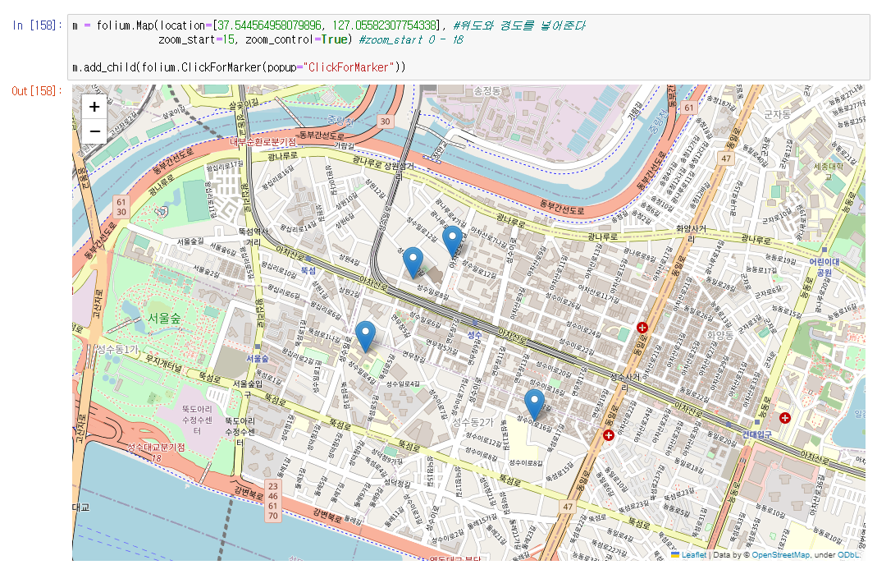The height and width of the screenshot is (574, 877).
Task: Open the ODbL license link
Action: [x=848, y=555]
